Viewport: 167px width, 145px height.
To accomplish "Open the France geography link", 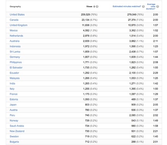I will (x=14, y=94).
